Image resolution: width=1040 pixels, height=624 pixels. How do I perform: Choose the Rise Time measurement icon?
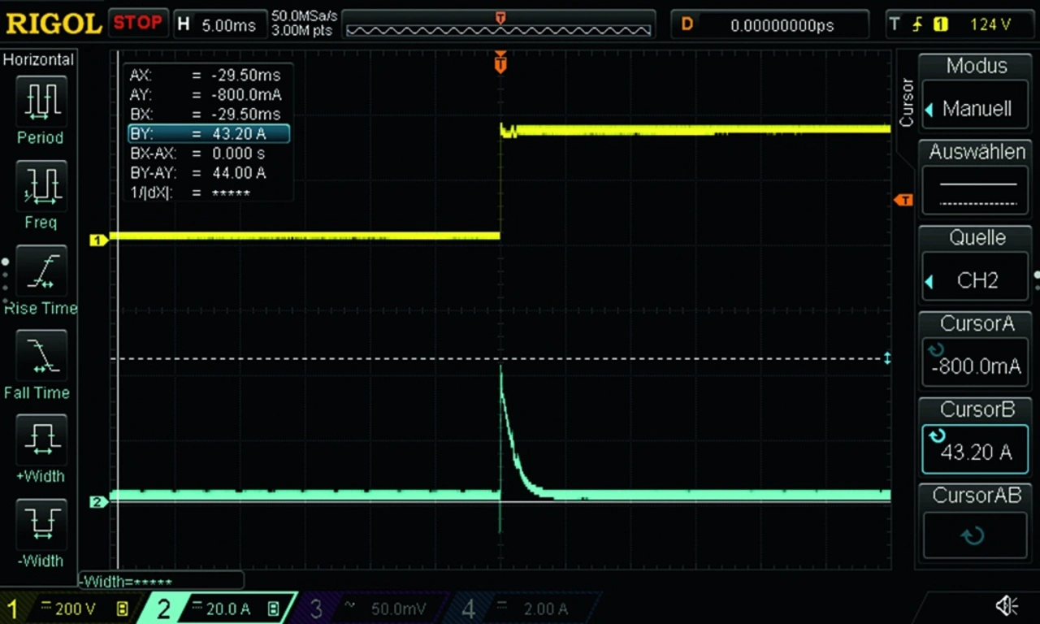click(41, 271)
